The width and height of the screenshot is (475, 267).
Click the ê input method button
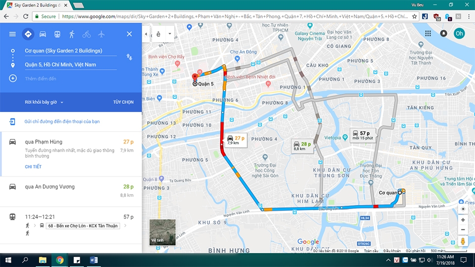158,34
